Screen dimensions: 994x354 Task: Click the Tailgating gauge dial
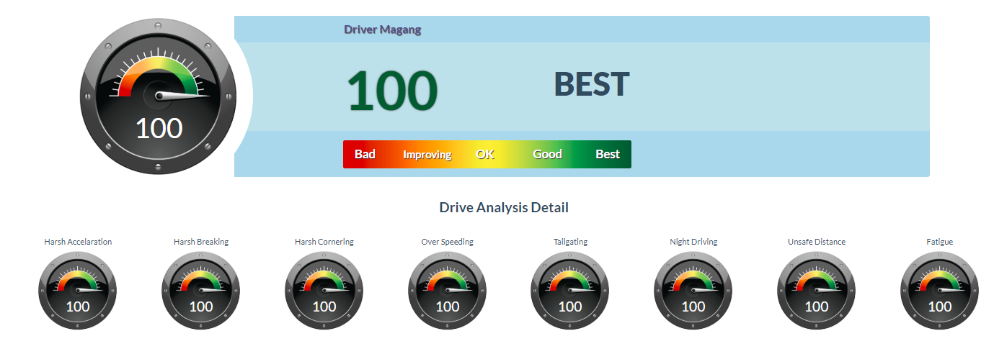[x=570, y=291]
